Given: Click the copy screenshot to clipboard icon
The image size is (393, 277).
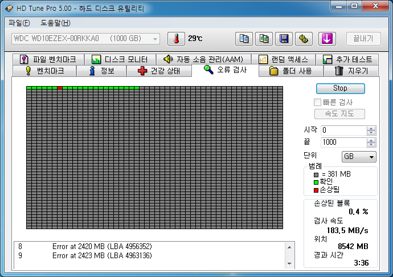Looking at the screenshot, I should [264, 39].
